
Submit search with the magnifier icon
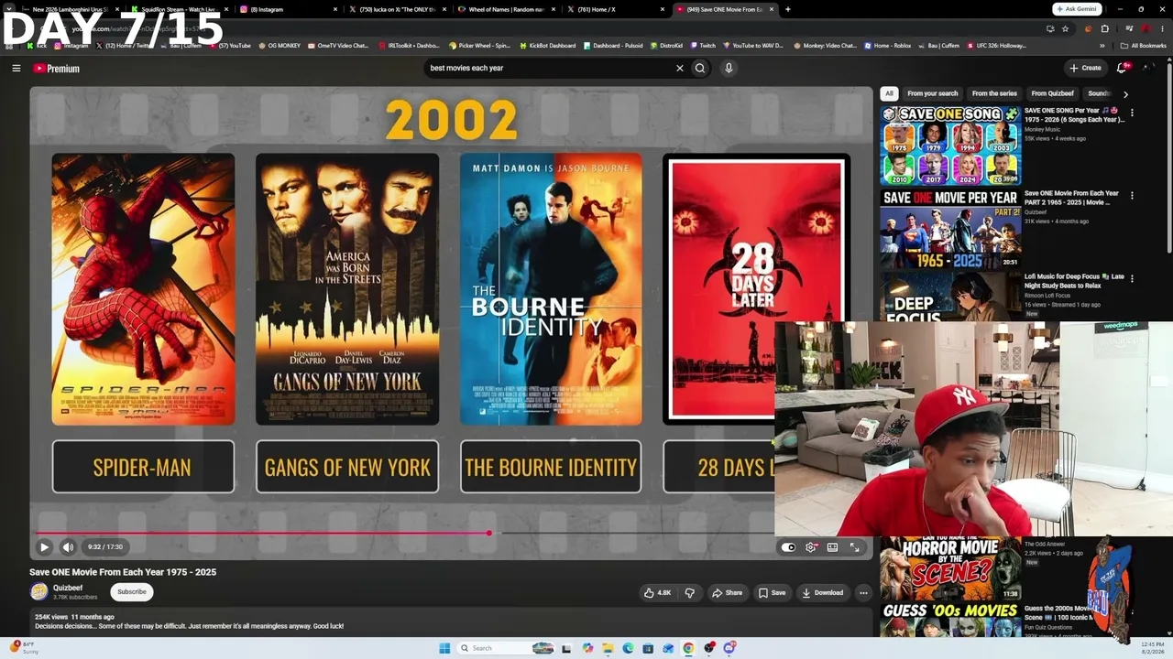(700, 68)
